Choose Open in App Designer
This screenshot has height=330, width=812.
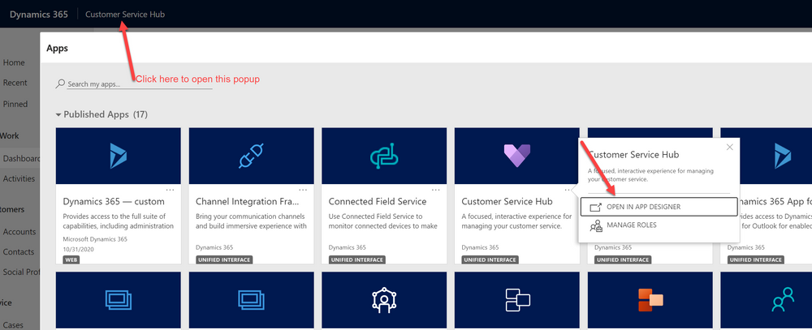659,207
